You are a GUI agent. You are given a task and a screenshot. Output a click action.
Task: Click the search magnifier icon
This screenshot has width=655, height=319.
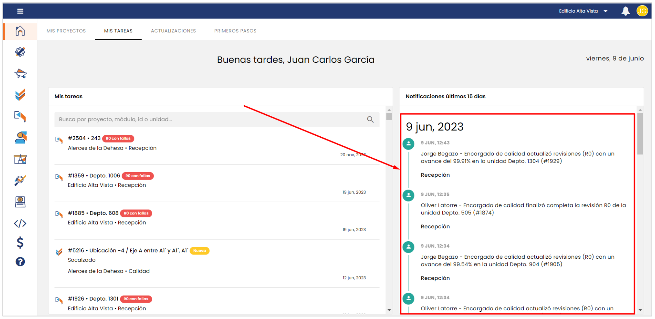tap(370, 120)
